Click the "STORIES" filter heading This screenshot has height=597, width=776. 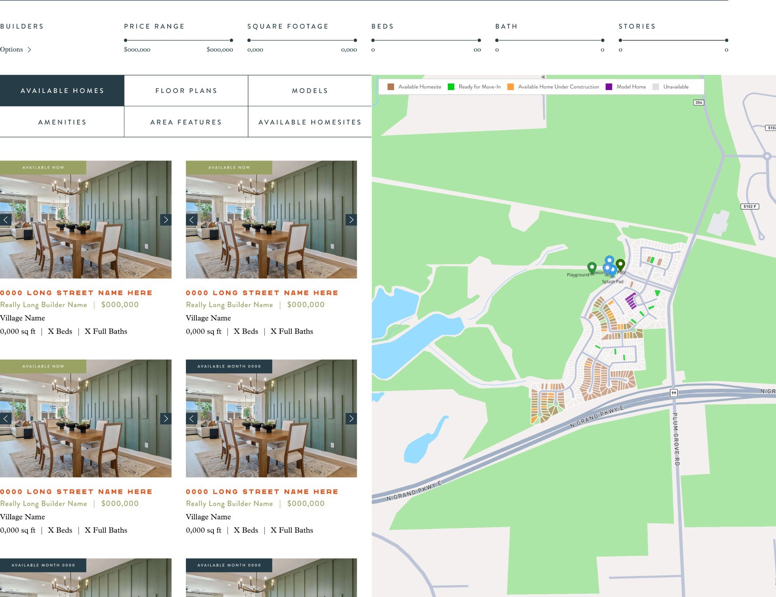coord(637,26)
